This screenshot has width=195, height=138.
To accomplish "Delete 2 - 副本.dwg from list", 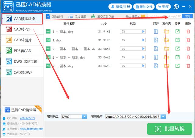I will (x=188, y=66).
